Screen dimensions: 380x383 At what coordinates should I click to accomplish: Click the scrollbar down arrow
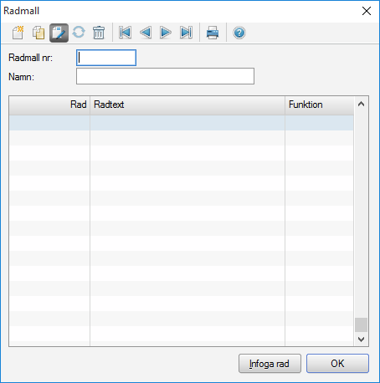tap(362, 340)
